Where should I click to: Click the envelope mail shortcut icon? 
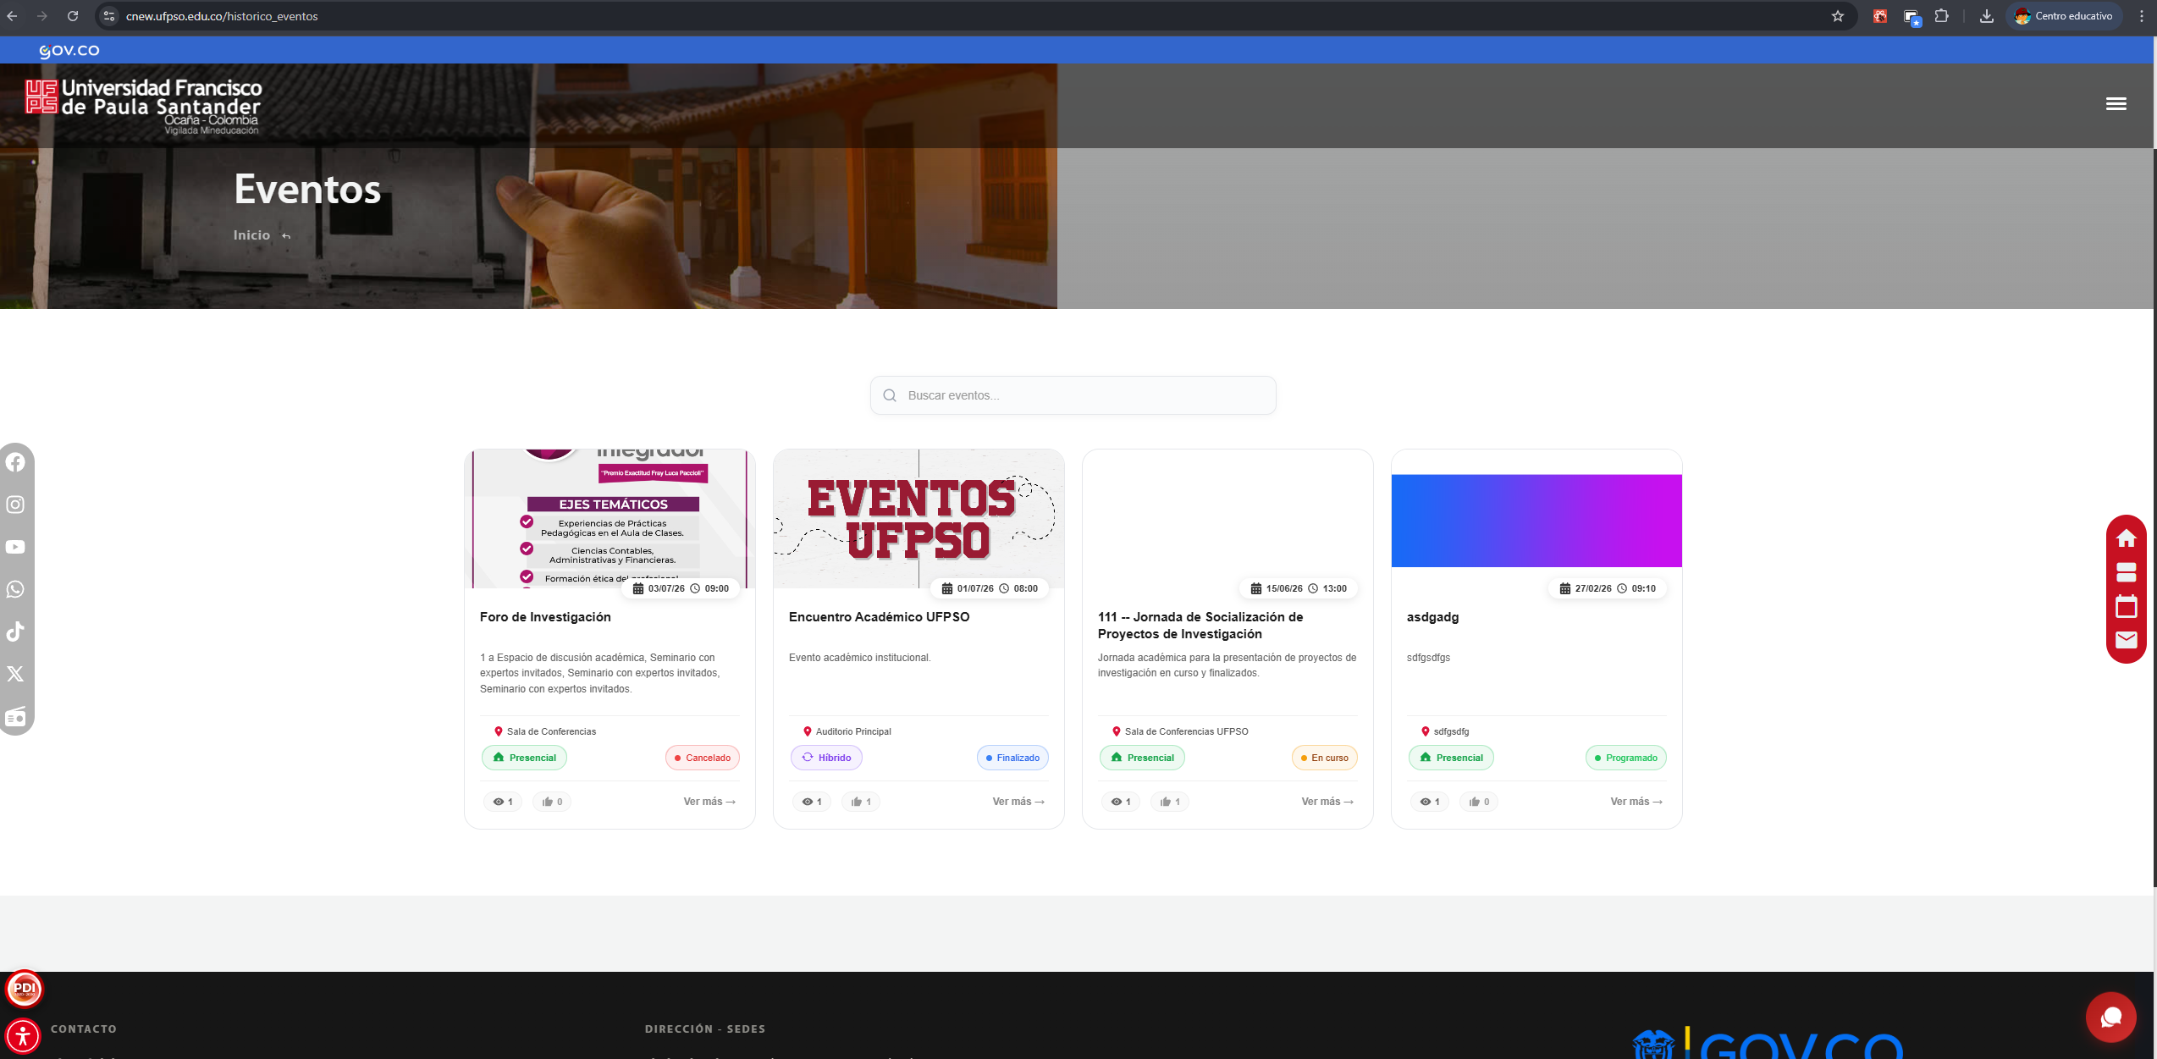tap(2126, 640)
